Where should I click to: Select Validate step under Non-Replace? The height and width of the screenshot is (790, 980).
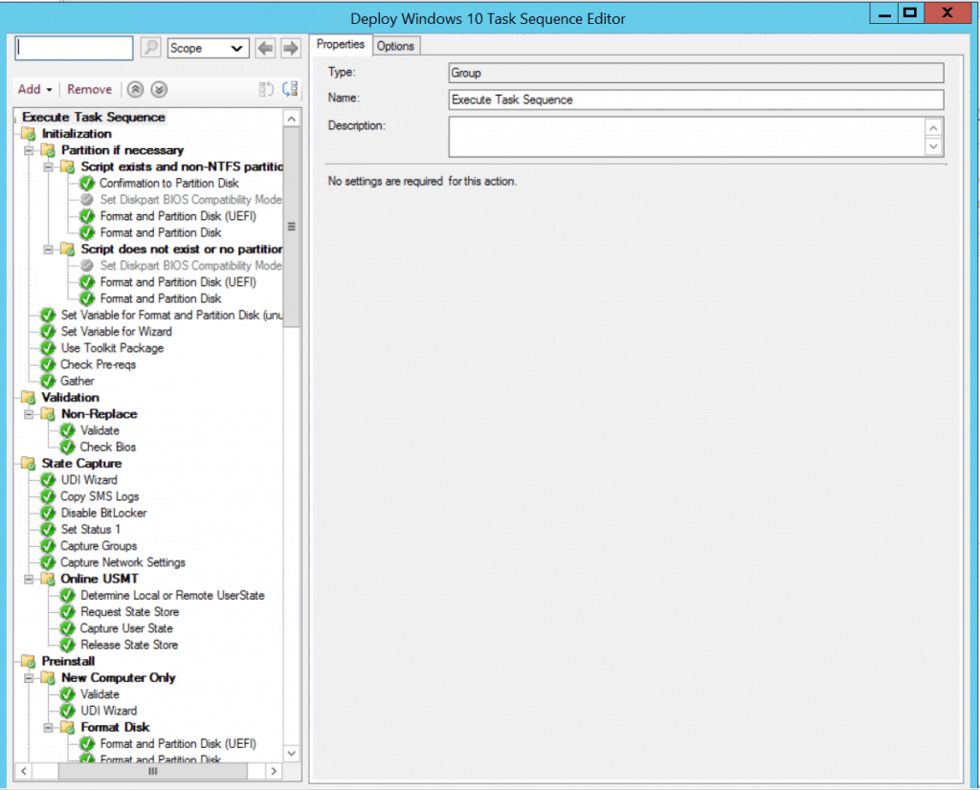click(x=100, y=430)
